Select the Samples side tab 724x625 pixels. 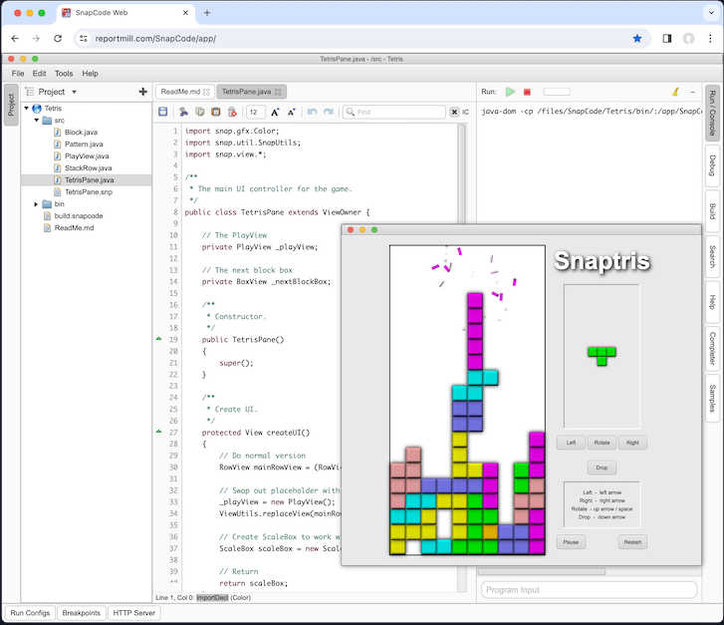pyautogui.click(x=712, y=398)
